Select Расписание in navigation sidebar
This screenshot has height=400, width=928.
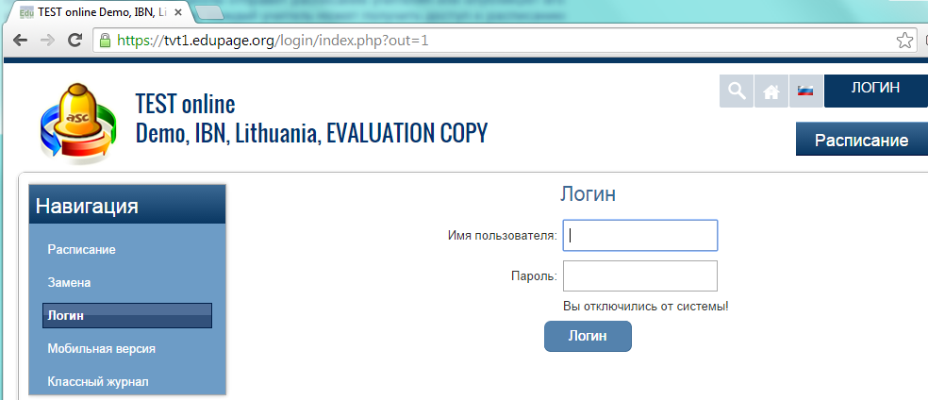[81, 249]
